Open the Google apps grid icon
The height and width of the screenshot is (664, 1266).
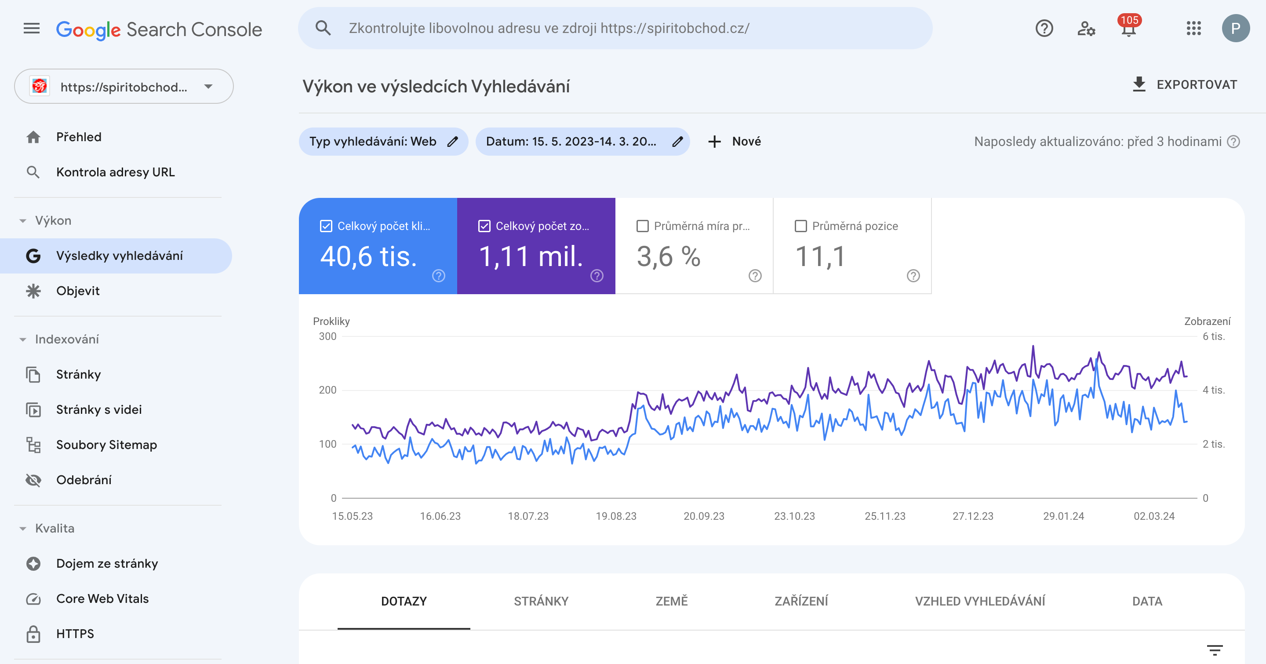(x=1194, y=28)
